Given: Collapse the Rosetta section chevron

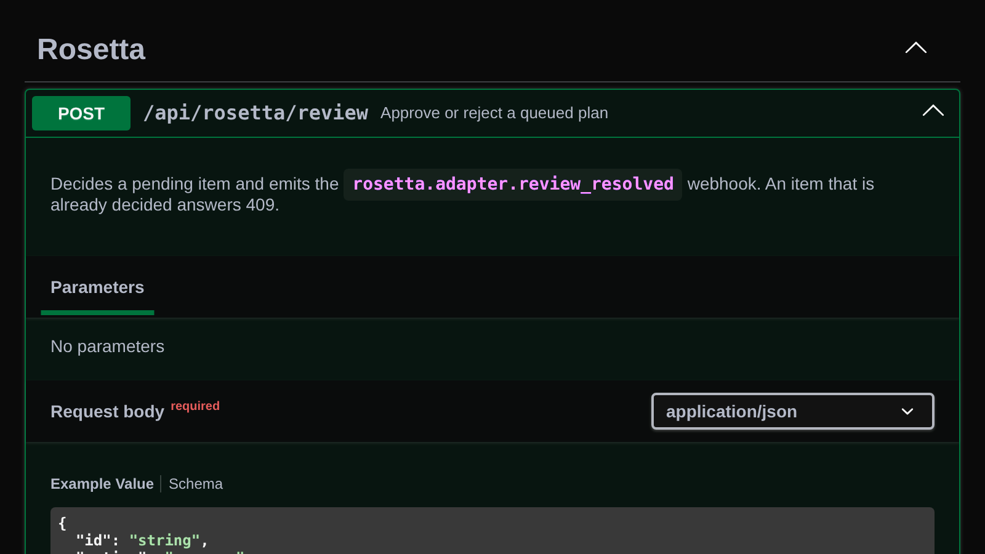Looking at the screenshot, I should click(916, 48).
